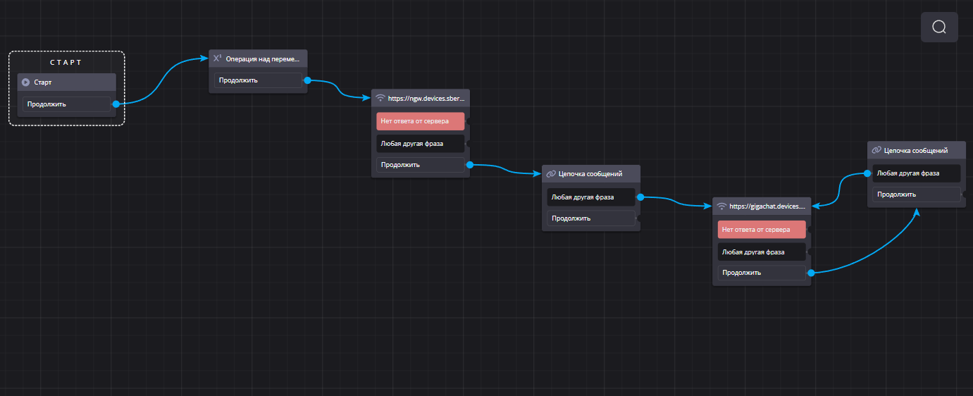973x396 pixels.
Task: Select Любая другая фраза in ngw.devices.sber node
Action: click(420, 144)
